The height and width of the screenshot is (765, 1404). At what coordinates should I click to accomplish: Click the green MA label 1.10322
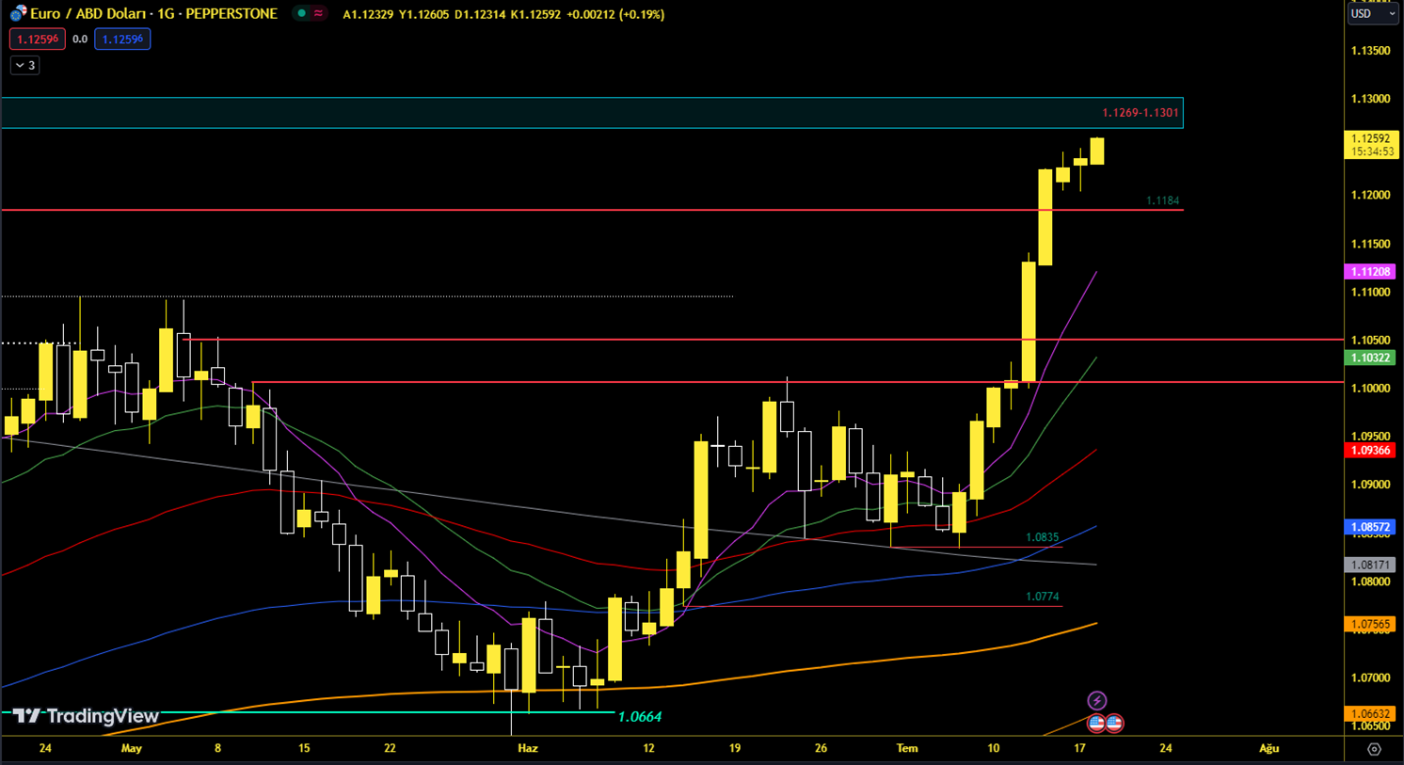[x=1370, y=359]
